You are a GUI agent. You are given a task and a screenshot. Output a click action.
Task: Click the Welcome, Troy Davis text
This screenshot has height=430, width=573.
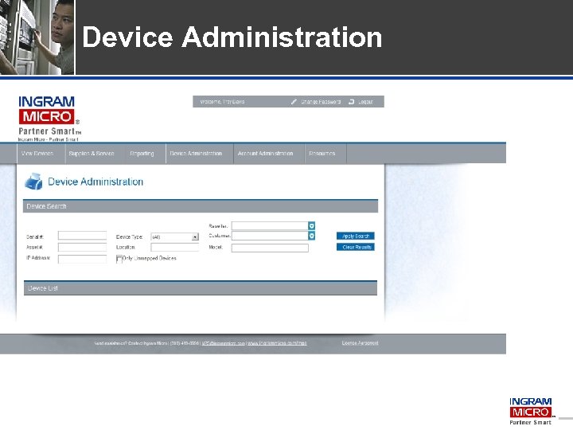point(222,102)
